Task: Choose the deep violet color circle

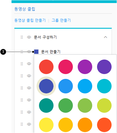Action: pos(104,67)
